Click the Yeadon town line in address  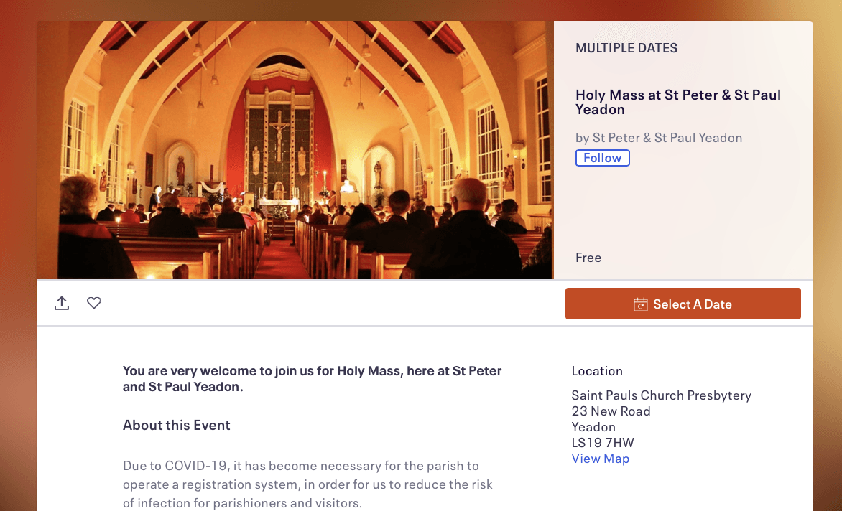pyautogui.click(x=593, y=427)
